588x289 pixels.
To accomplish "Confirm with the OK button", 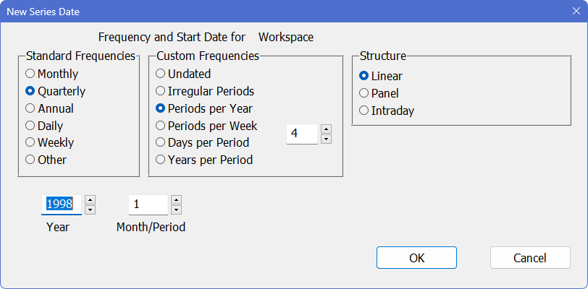I will click(x=416, y=258).
